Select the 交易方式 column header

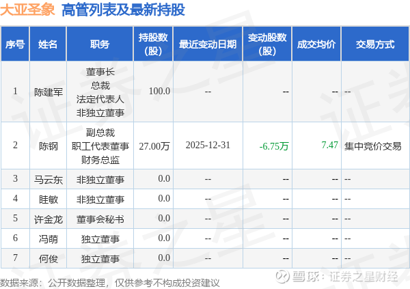pyautogui.click(x=375, y=44)
